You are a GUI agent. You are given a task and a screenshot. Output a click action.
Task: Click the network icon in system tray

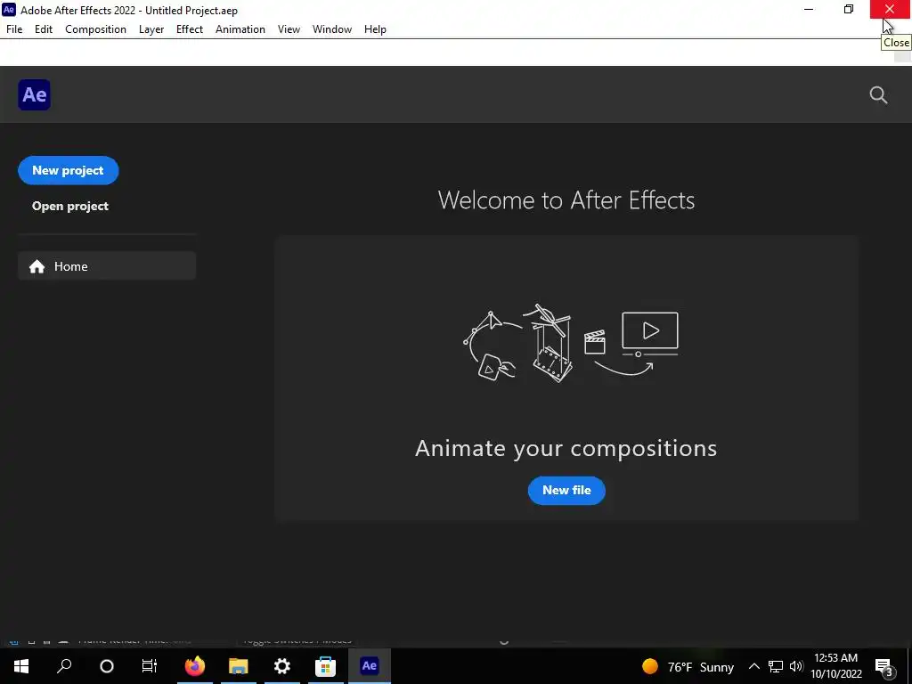[776, 666]
